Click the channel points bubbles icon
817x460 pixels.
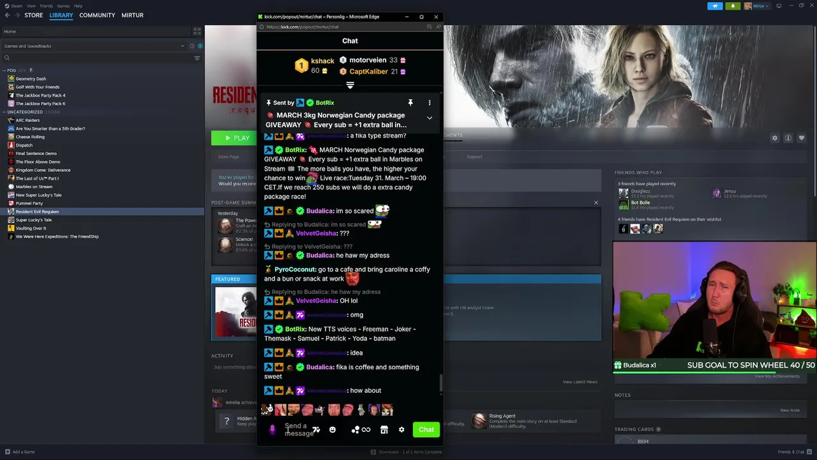pyautogui.click(x=355, y=430)
